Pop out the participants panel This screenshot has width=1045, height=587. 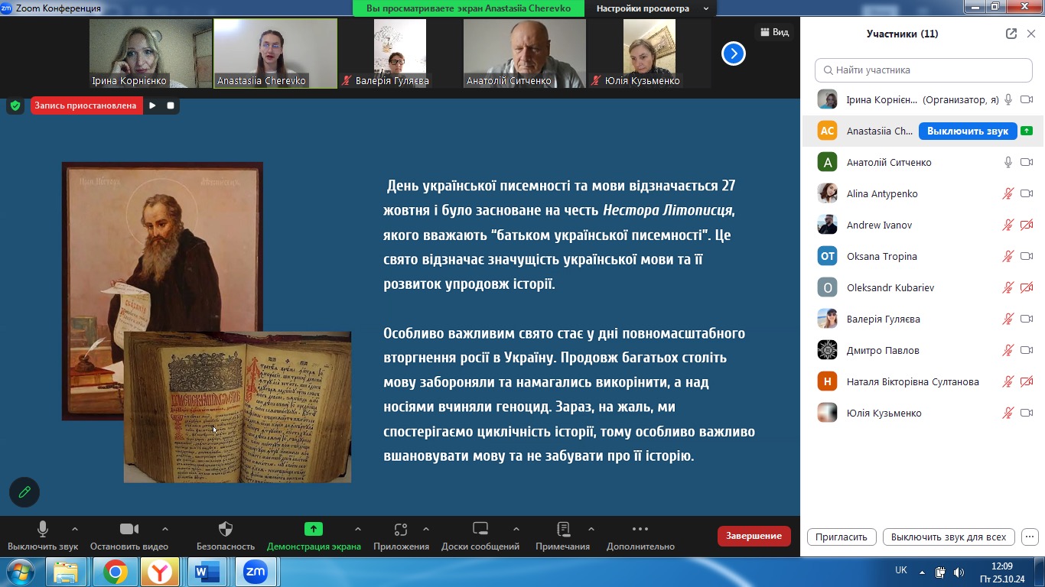tap(1011, 34)
